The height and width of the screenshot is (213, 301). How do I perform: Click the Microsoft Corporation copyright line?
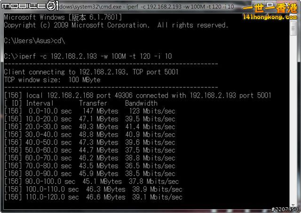(116, 25)
